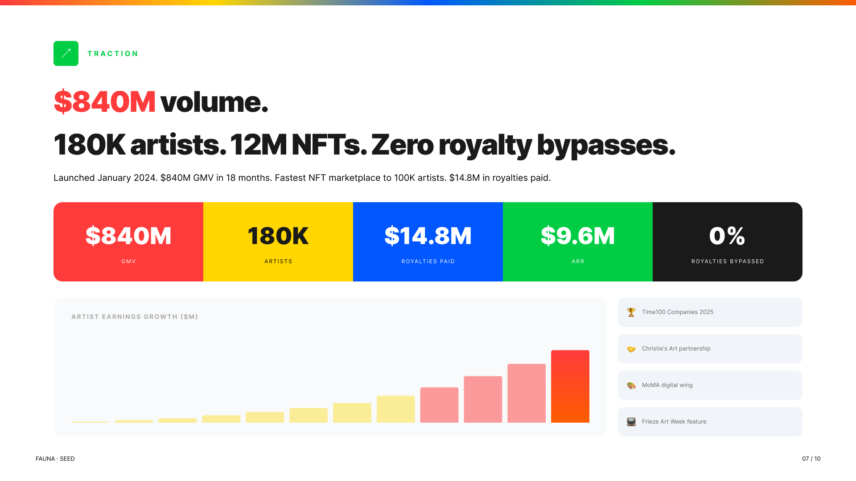Open the Frieze Art Week feature item

tap(710, 422)
